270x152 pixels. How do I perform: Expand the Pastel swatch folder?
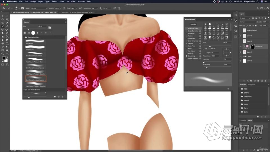click(x=240, y=100)
